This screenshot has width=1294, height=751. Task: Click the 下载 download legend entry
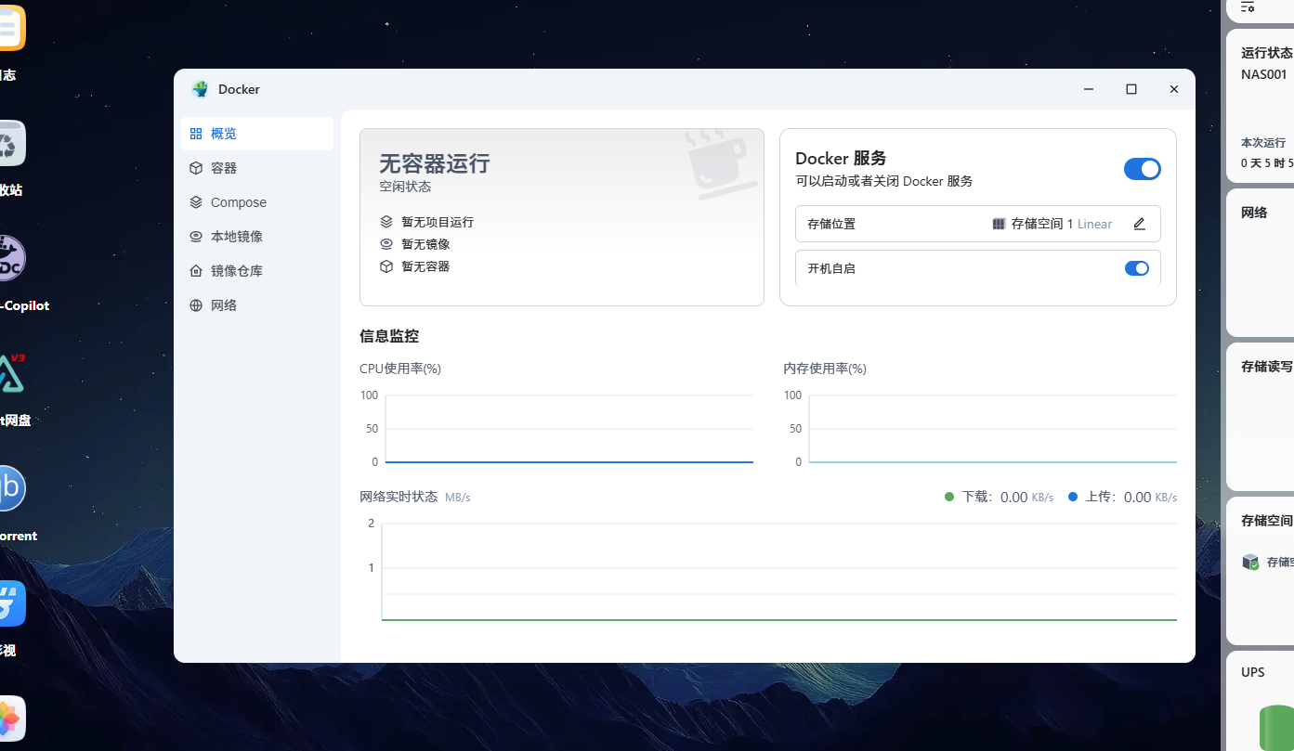999,497
